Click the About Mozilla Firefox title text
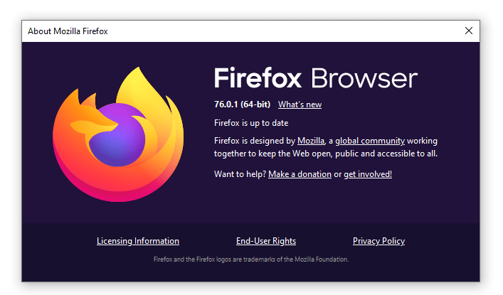503x295 pixels. tap(68, 31)
